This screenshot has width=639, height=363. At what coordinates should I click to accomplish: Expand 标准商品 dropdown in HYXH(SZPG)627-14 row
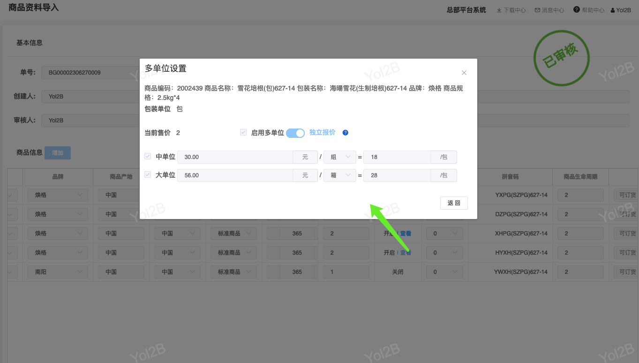pos(233,253)
